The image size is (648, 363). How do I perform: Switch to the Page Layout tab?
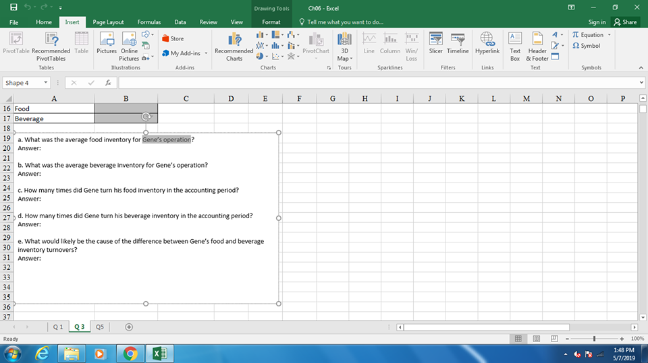pyautogui.click(x=108, y=22)
